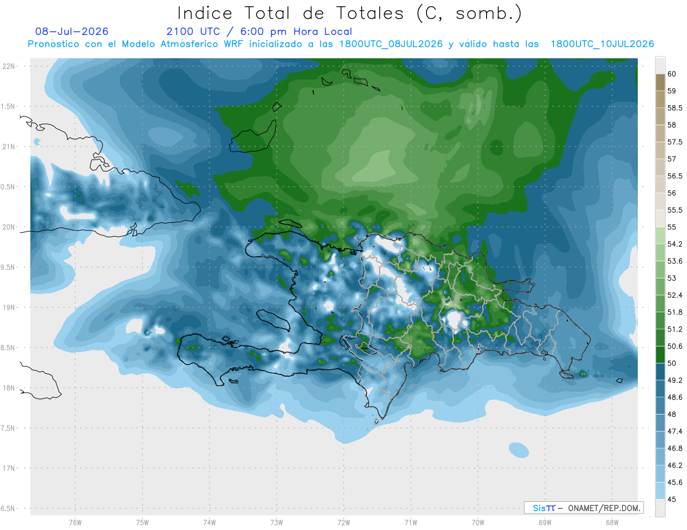Click the '74W' longitude label
Viewport: 687px width, 530px height.
(210, 522)
